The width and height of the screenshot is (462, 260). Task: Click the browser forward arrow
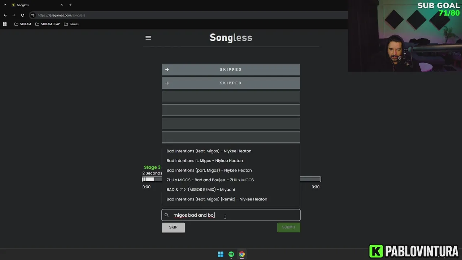coord(14,15)
